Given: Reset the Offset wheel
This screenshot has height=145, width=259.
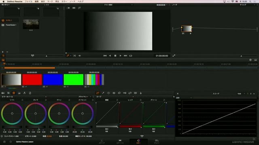Looking at the screenshot, I should coord(93,100).
